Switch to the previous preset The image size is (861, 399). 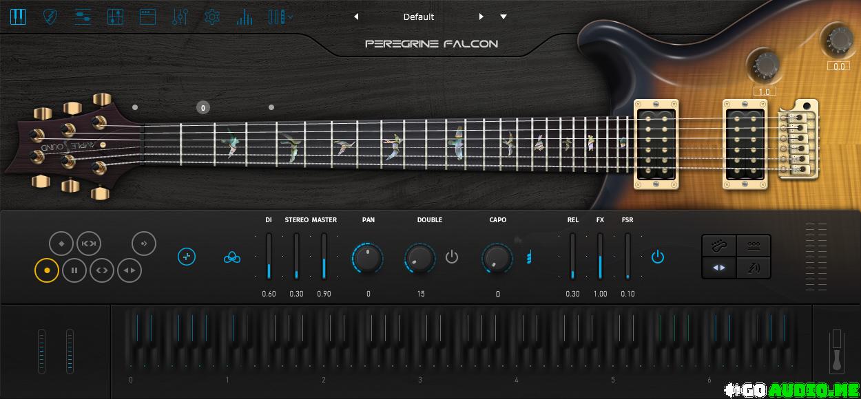pos(356,17)
